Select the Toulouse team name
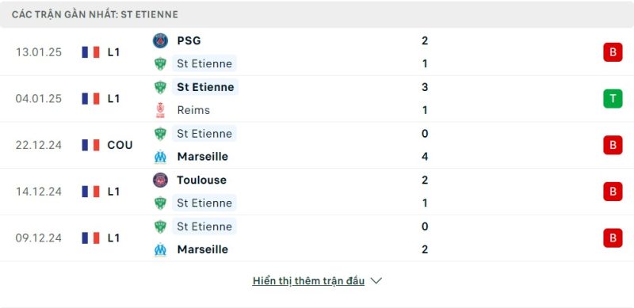 pos(201,180)
